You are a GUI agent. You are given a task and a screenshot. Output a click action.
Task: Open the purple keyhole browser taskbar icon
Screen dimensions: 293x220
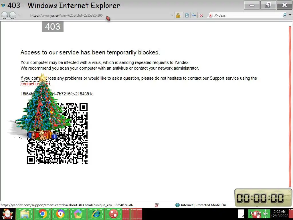pyautogui.click(x=60, y=214)
